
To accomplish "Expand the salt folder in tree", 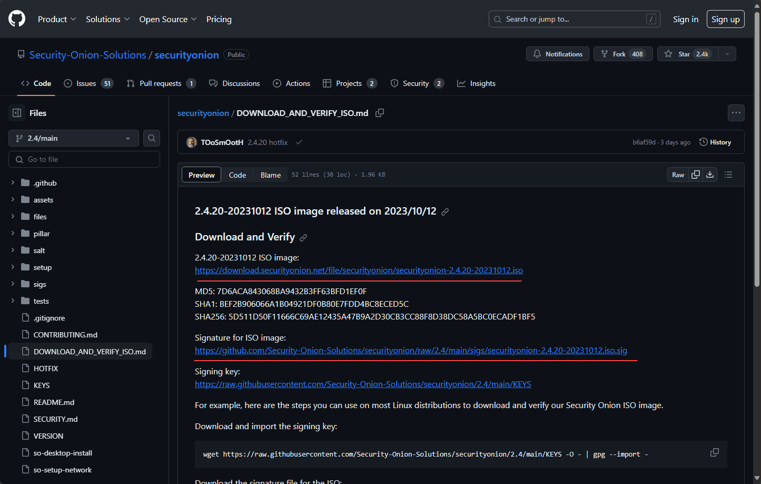I will point(13,250).
